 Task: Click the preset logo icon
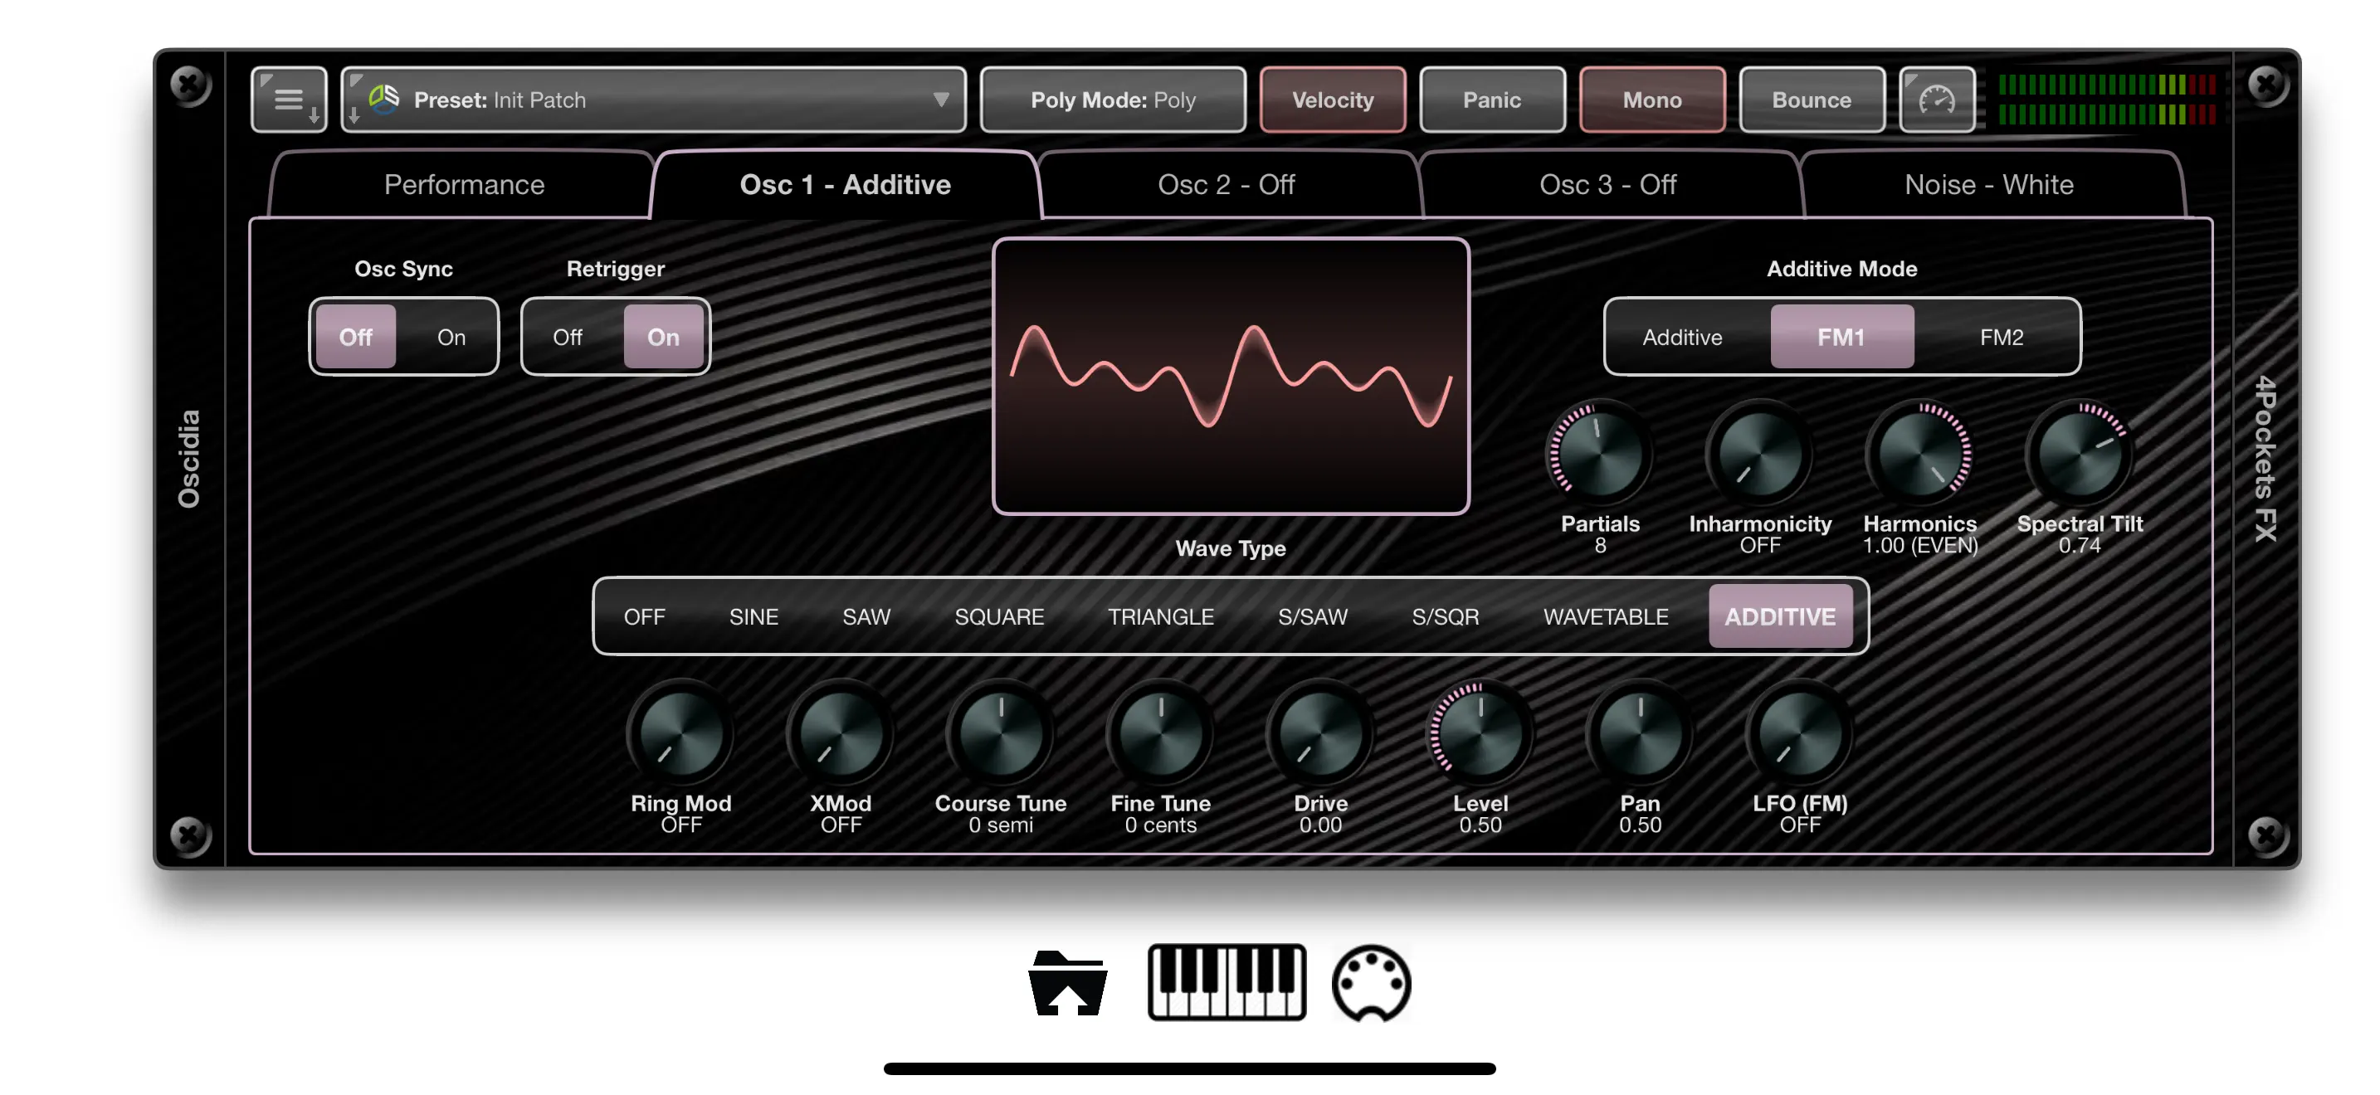(x=383, y=99)
